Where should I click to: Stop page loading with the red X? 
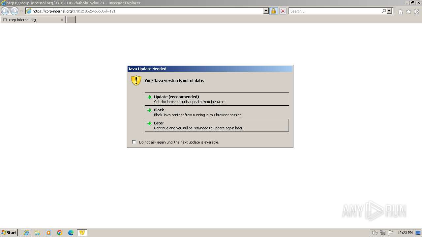tap(283, 11)
